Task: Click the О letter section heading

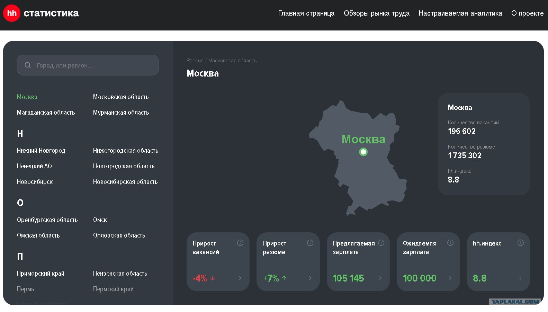Action: pos(20,203)
